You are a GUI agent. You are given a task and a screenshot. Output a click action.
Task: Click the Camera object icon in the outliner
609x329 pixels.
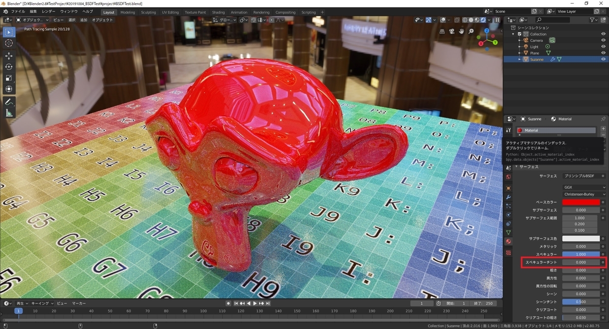pyautogui.click(x=525, y=40)
